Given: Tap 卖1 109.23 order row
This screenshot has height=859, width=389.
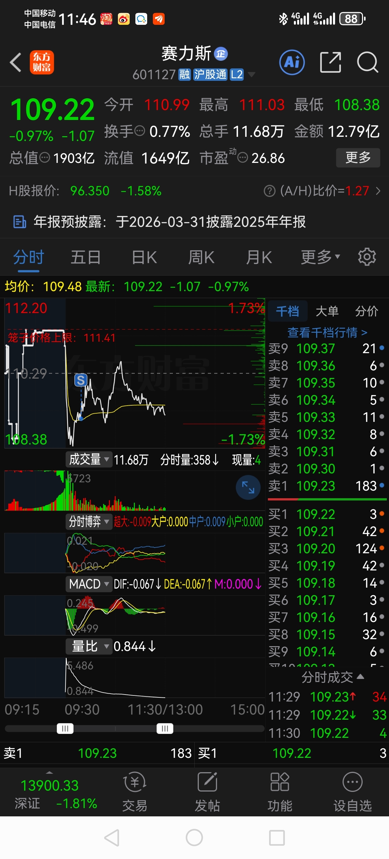Looking at the screenshot, I should pyautogui.click(x=326, y=486).
